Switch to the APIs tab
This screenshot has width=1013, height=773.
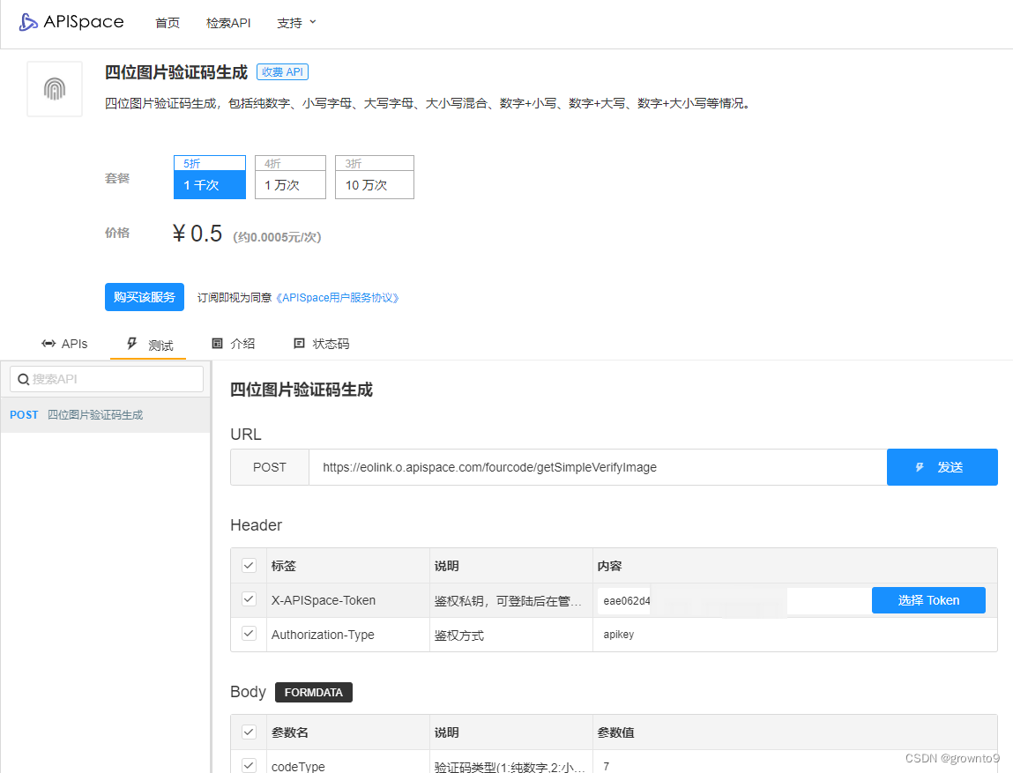coord(64,344)
